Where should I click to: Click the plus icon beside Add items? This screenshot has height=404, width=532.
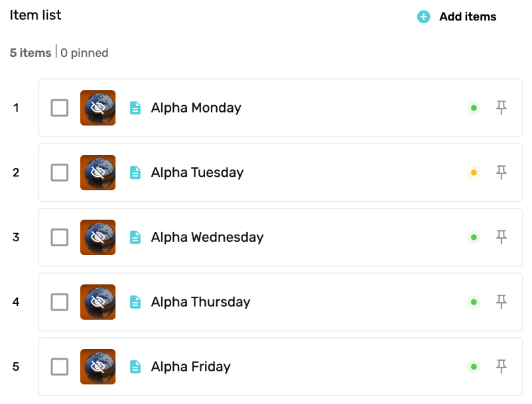coord(423,17)
